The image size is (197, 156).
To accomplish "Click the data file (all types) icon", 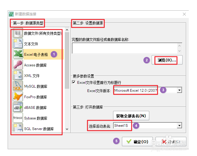I will [x=18, y=33].
